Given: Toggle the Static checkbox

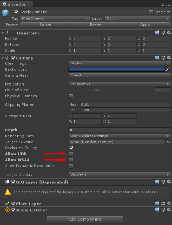Looking at the screenshot, I should (x=151, y=12).
